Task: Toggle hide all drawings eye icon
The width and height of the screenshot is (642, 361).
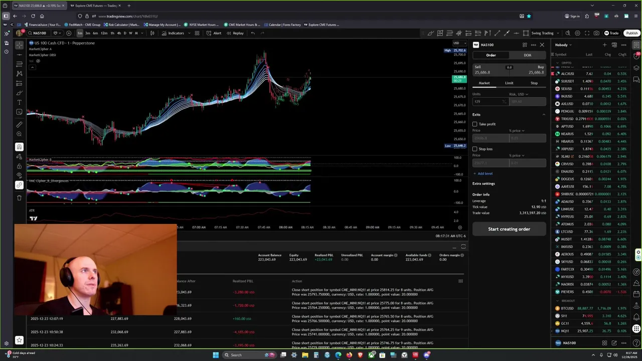Action: click(x=19, y=175)
